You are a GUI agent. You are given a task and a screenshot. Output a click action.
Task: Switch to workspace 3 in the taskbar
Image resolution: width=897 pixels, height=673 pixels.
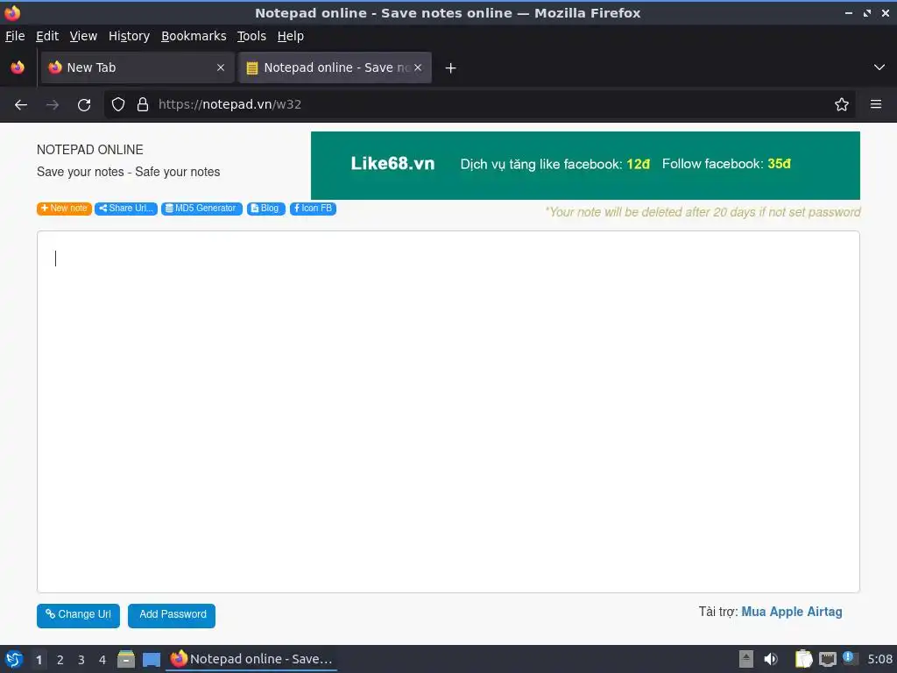81,660
